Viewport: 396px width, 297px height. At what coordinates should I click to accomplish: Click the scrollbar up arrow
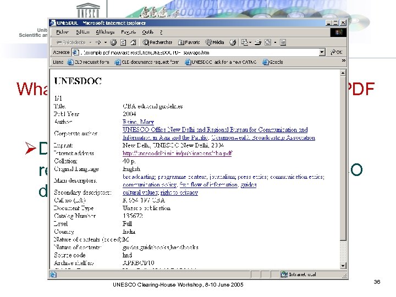click(x=343, y=73)
